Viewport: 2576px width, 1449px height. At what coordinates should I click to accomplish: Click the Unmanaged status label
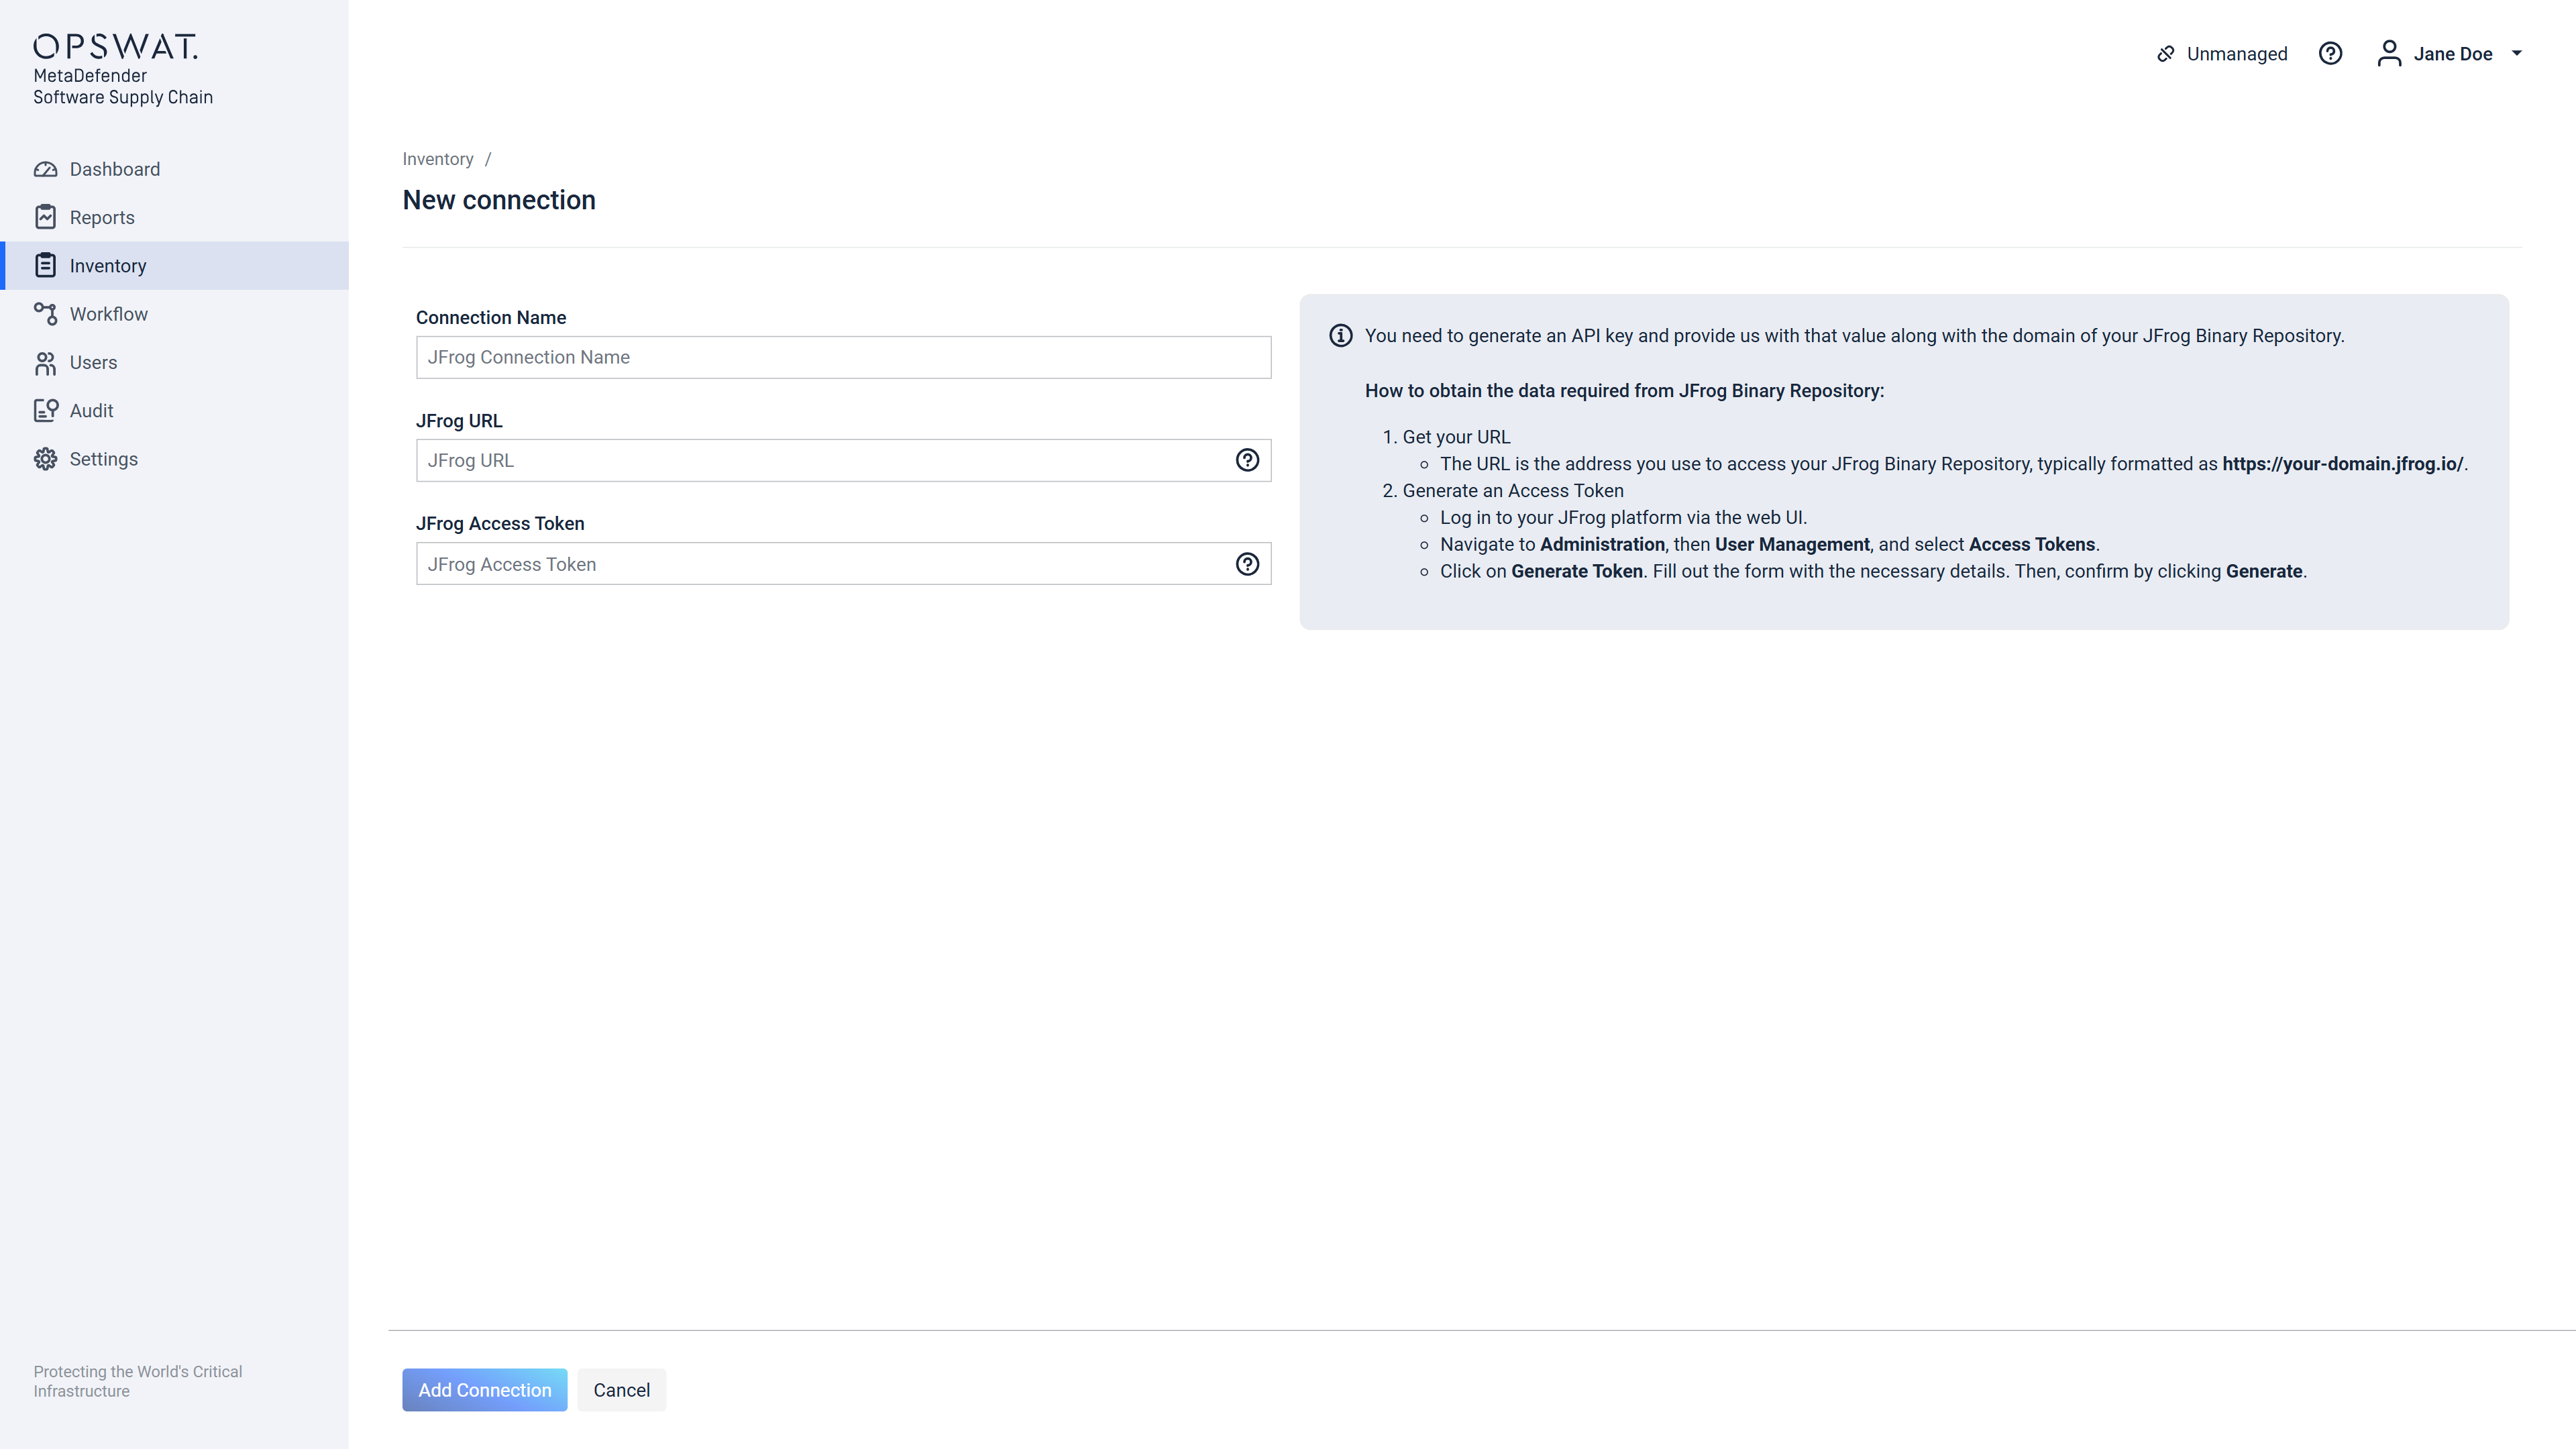pos(2237,54)
